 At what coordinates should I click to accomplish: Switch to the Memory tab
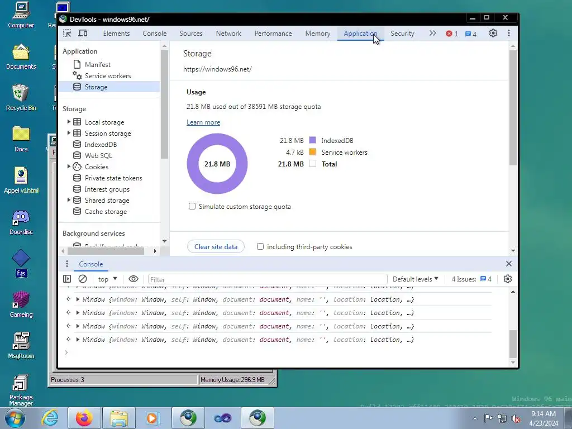point(318,33)
